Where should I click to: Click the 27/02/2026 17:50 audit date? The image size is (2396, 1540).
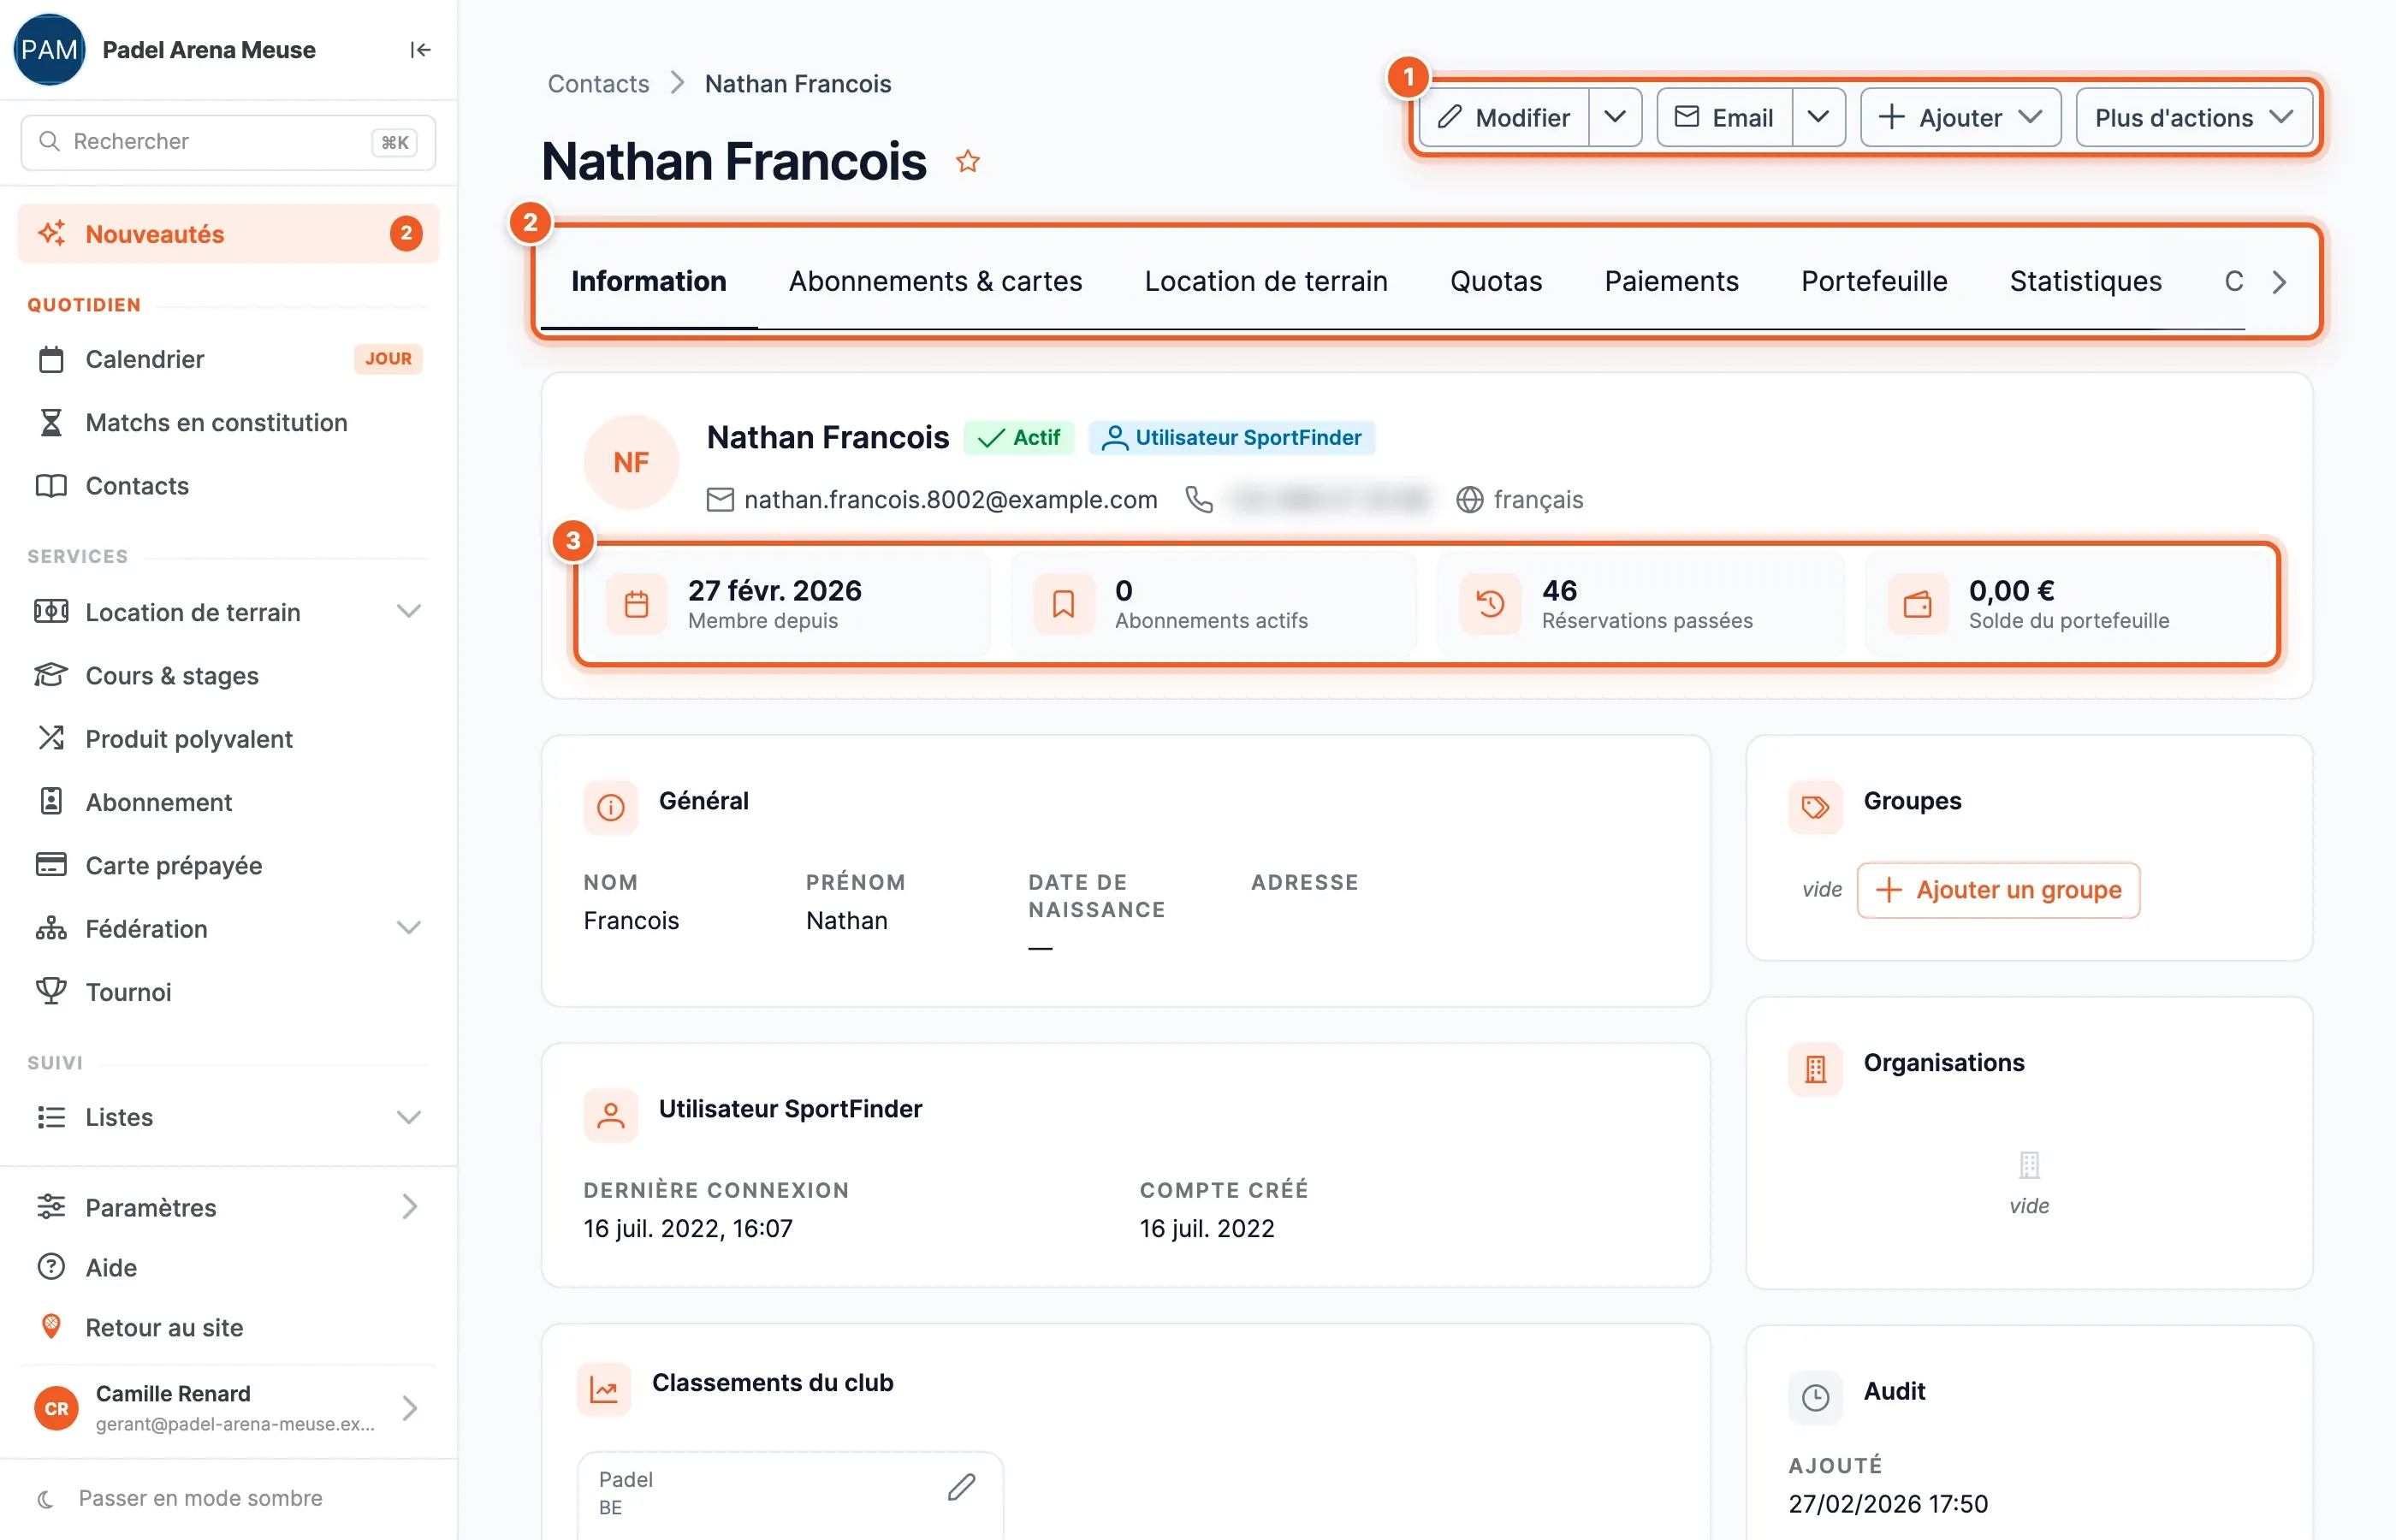click(x=1887, y=1503)
